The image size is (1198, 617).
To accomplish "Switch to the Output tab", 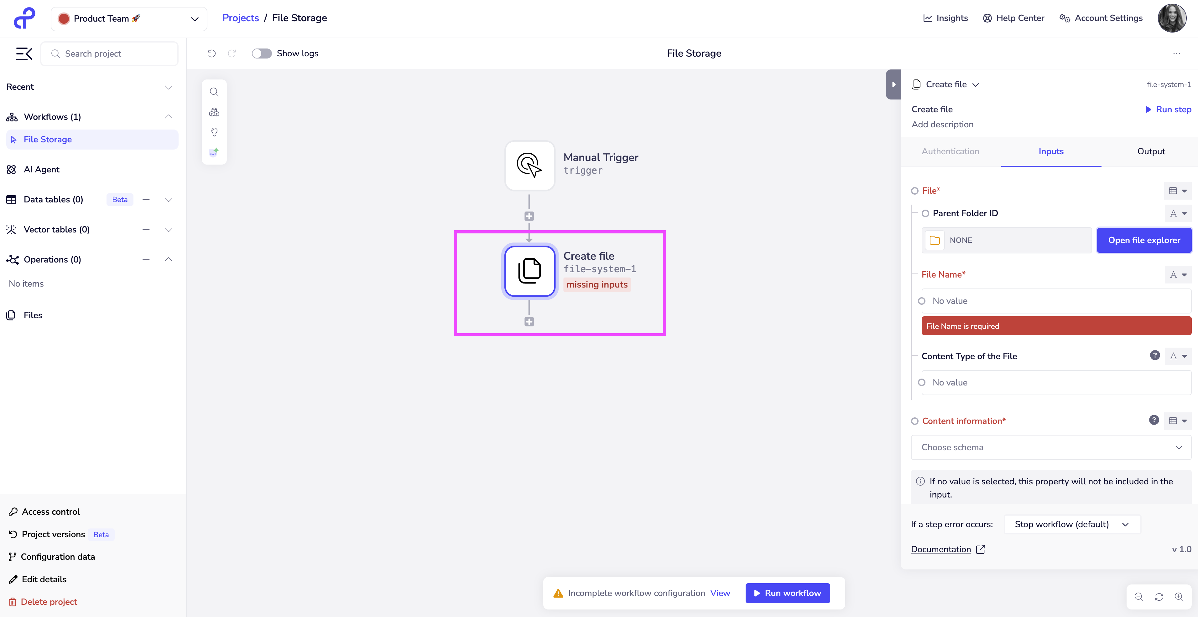I will coord(1151,151).
